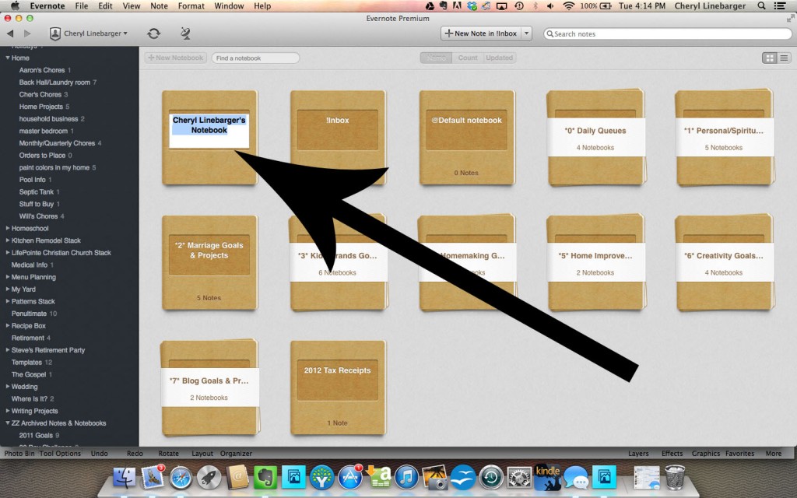Open the *6* Creativity Goals stack
The width and height of the screenshot is (797, 498).
pyautogui.click(x=724, y=263)
